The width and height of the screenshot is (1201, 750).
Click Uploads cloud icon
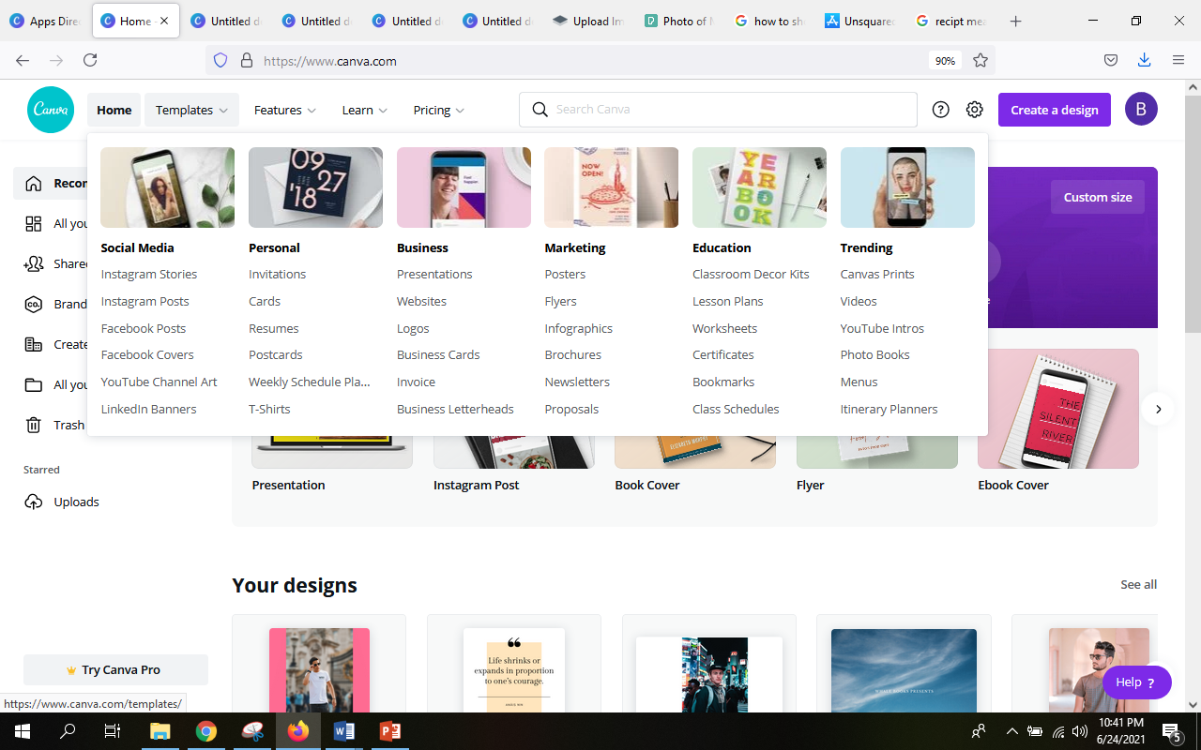34,502
